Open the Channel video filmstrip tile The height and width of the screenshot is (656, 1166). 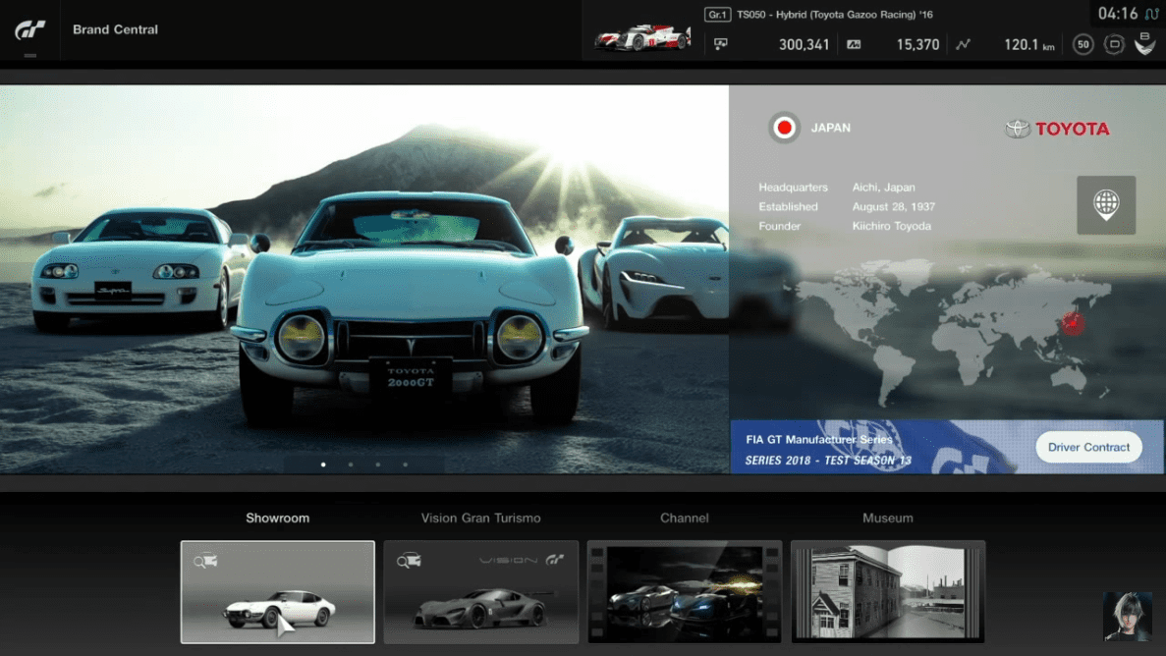[x=685, y=592]
